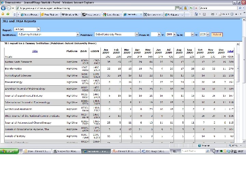This screenshot has height=185, width=246.
Task: Sort table by the Total column link
Action: pos(230,51)
